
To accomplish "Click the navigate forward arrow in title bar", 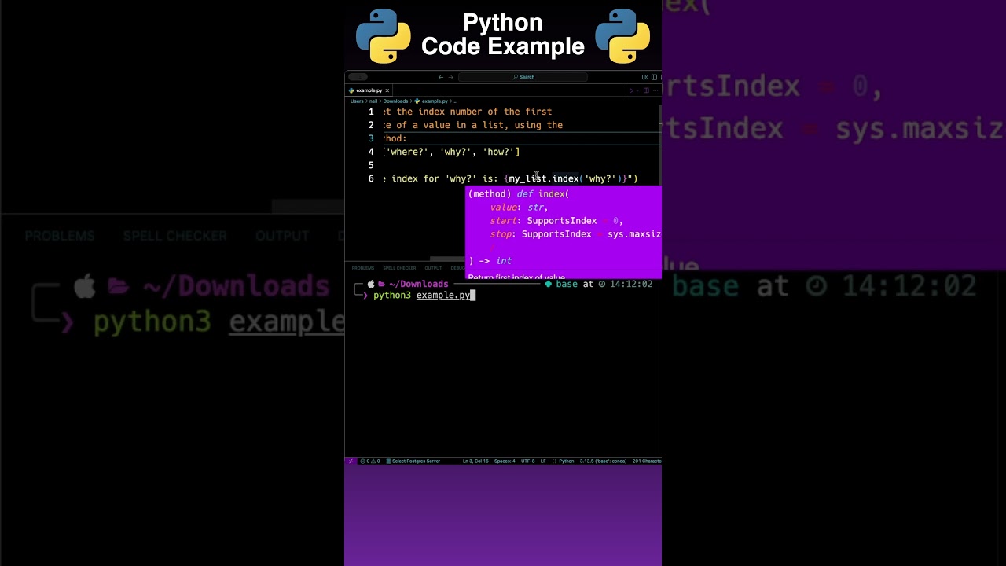I will 450,77.
